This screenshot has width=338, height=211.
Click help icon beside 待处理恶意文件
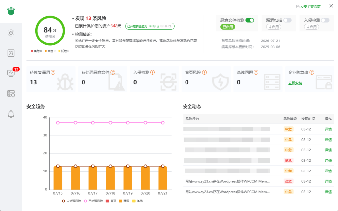click(x=113, y=72)
